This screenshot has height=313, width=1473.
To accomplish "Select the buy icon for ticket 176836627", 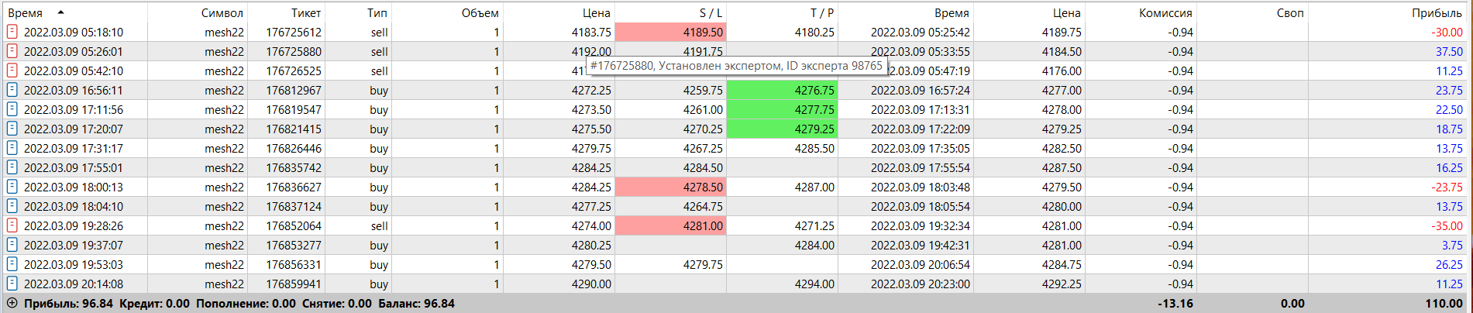I will [12, 187].
